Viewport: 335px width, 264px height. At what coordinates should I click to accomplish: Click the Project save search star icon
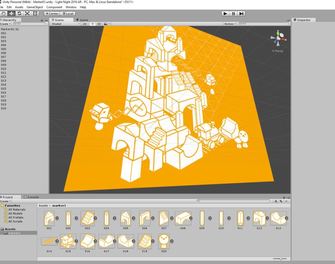pyautogui.click(x=287, y=201)
